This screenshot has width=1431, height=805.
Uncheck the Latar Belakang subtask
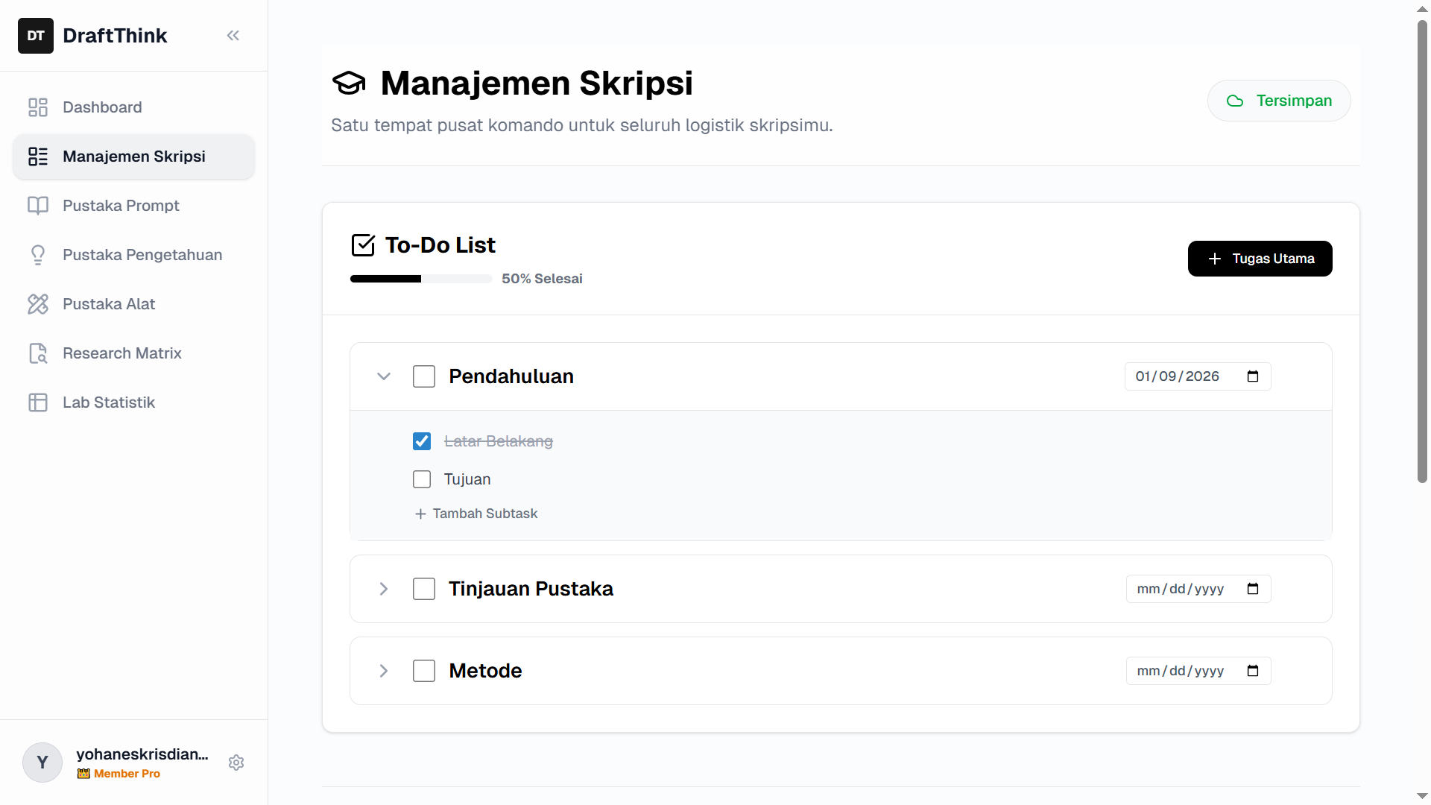(422, 441)
